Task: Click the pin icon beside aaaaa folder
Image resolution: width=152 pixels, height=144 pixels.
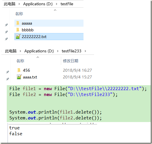Action: pyautogui.click(x=6, y=25)
